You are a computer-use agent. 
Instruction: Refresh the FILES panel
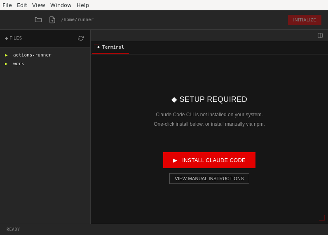pos(81,38)
